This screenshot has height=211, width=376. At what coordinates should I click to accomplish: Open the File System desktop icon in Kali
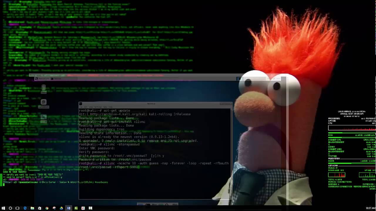coord(43,103)
